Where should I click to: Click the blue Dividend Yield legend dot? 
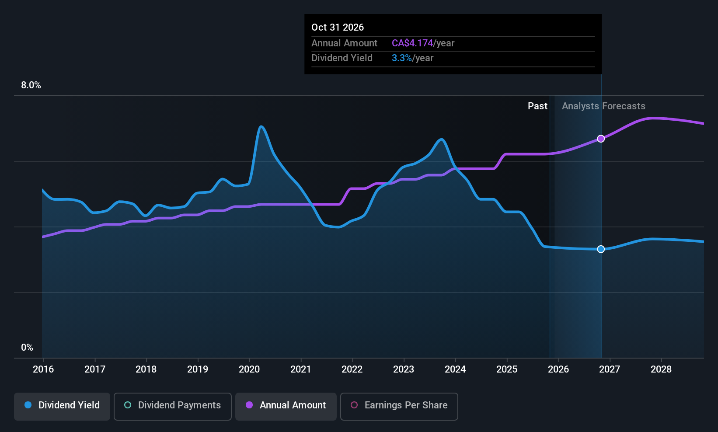28,405
